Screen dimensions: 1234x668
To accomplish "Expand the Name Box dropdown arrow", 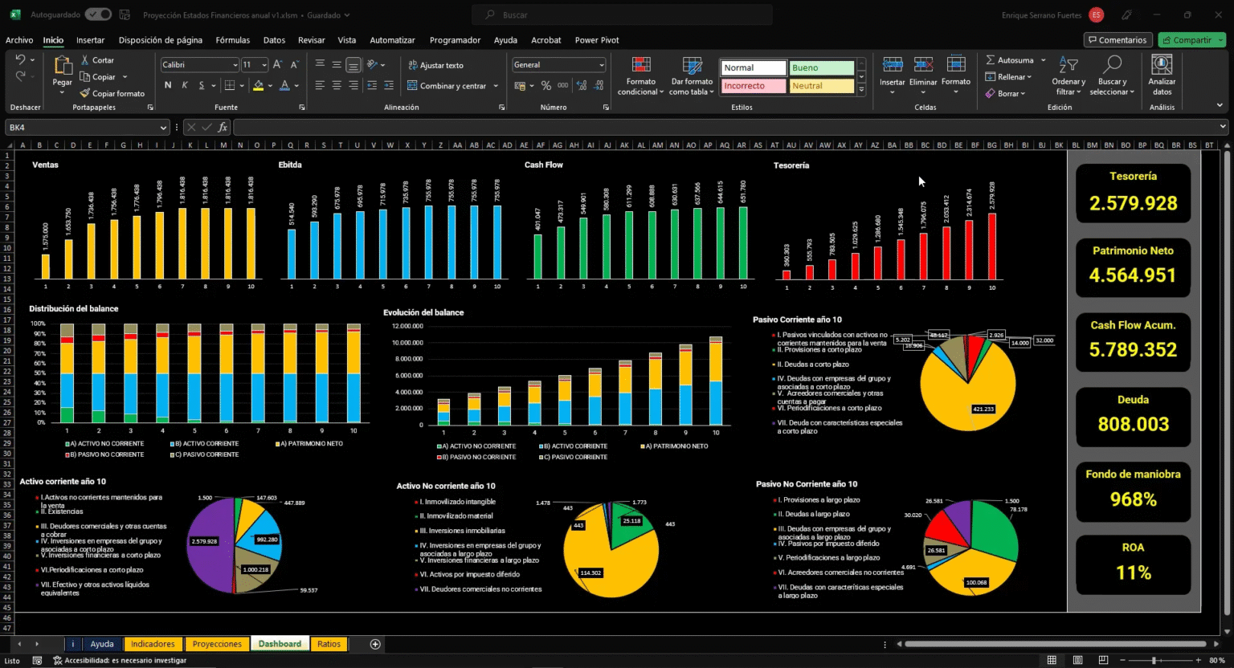I will pos(163,127).
